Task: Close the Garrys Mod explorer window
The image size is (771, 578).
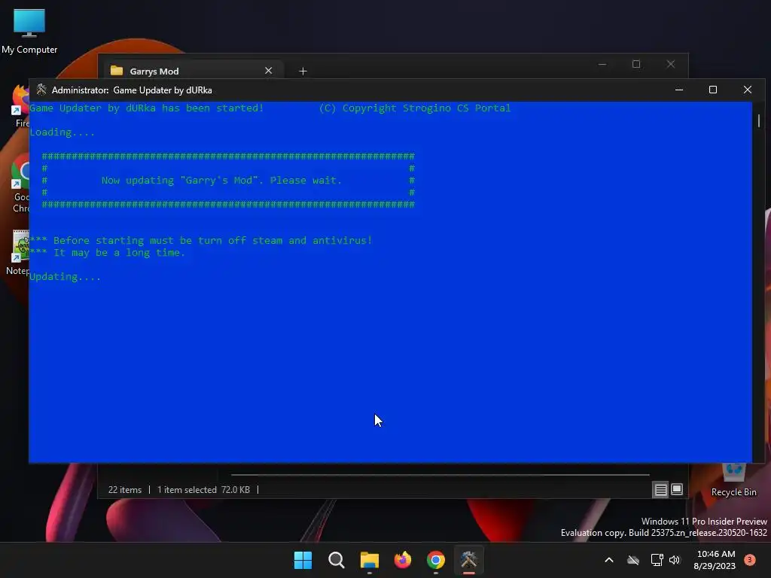Action: click(671, 65)
